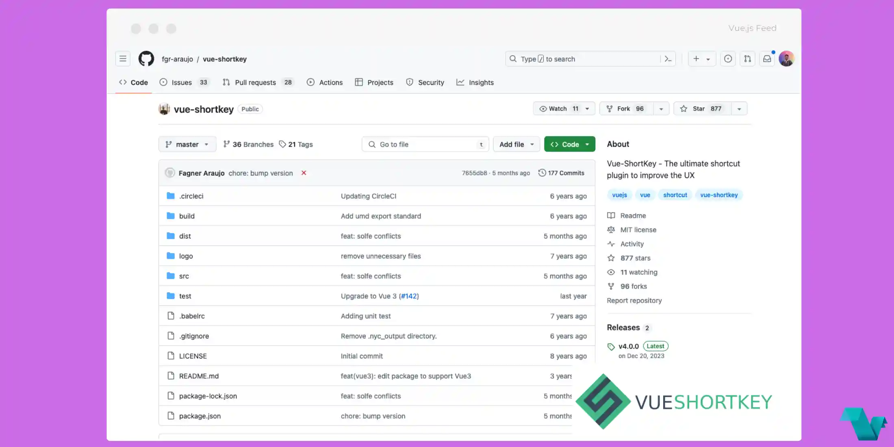The image size is (894, 447).
Task: Click the logo folder icon
Action: click(x=171, y=256)
